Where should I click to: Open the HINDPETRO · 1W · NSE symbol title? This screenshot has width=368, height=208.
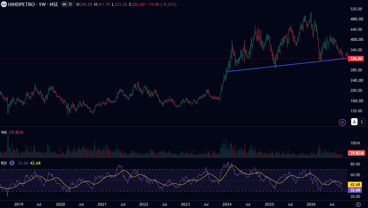[x=33, y=5]
